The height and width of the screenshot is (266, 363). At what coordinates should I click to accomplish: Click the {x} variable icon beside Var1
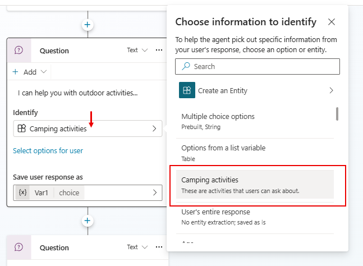coord(22,193)
